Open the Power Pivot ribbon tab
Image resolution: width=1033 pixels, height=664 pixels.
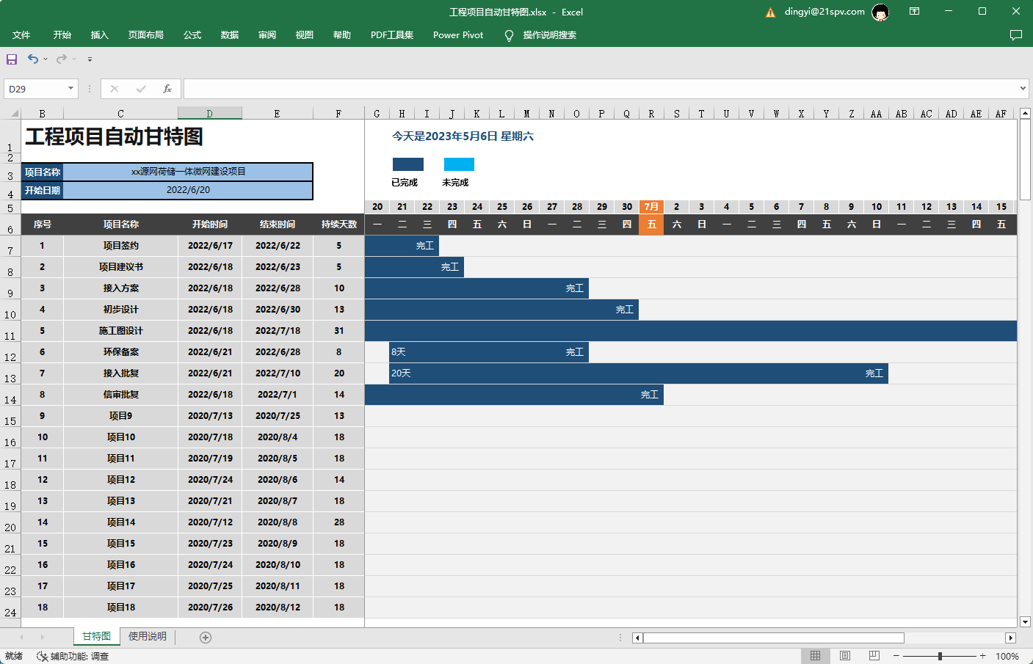point(458,35)
